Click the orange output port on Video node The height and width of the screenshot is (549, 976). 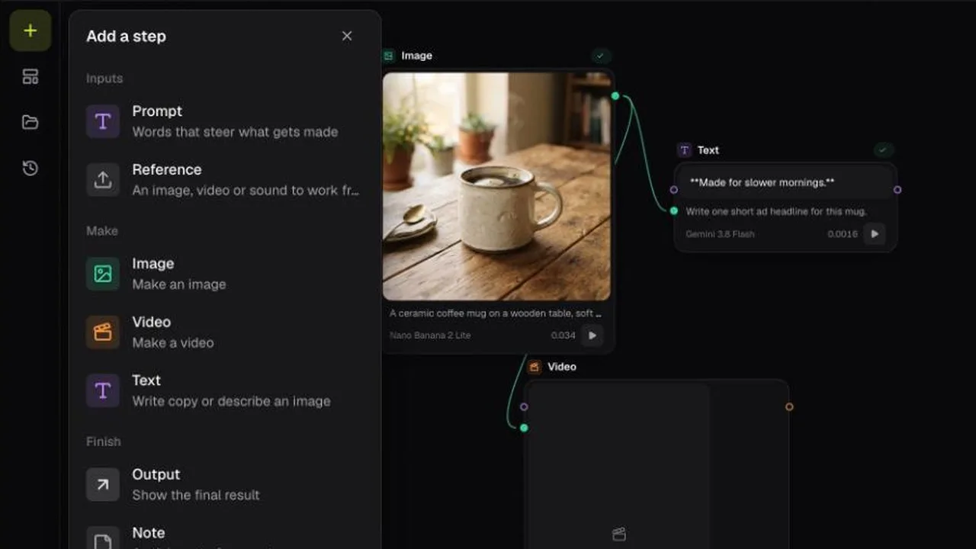pyautogui.click(x=789, y=407)
